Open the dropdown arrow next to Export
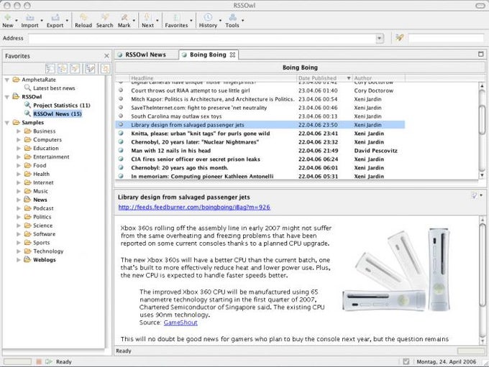The height and width of the screenshot is (367, 489). tap(67, 21)
